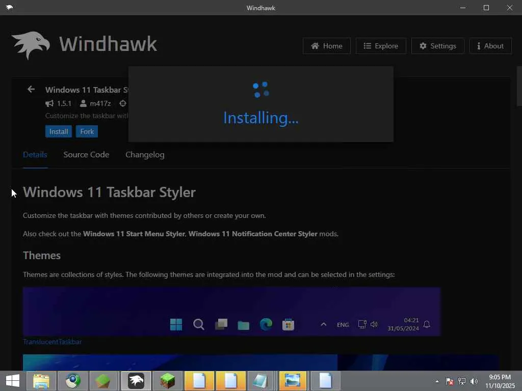The width and height of the screenshot is (522, 391).
Task: Click the version megaphone icon beside 1.5.1
Action: tap(49, 103)
